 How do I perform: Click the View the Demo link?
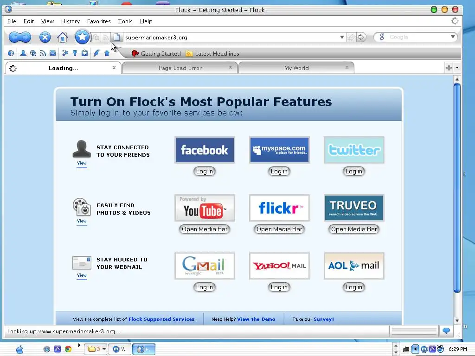pyautogui.click(x=256, y=319)
